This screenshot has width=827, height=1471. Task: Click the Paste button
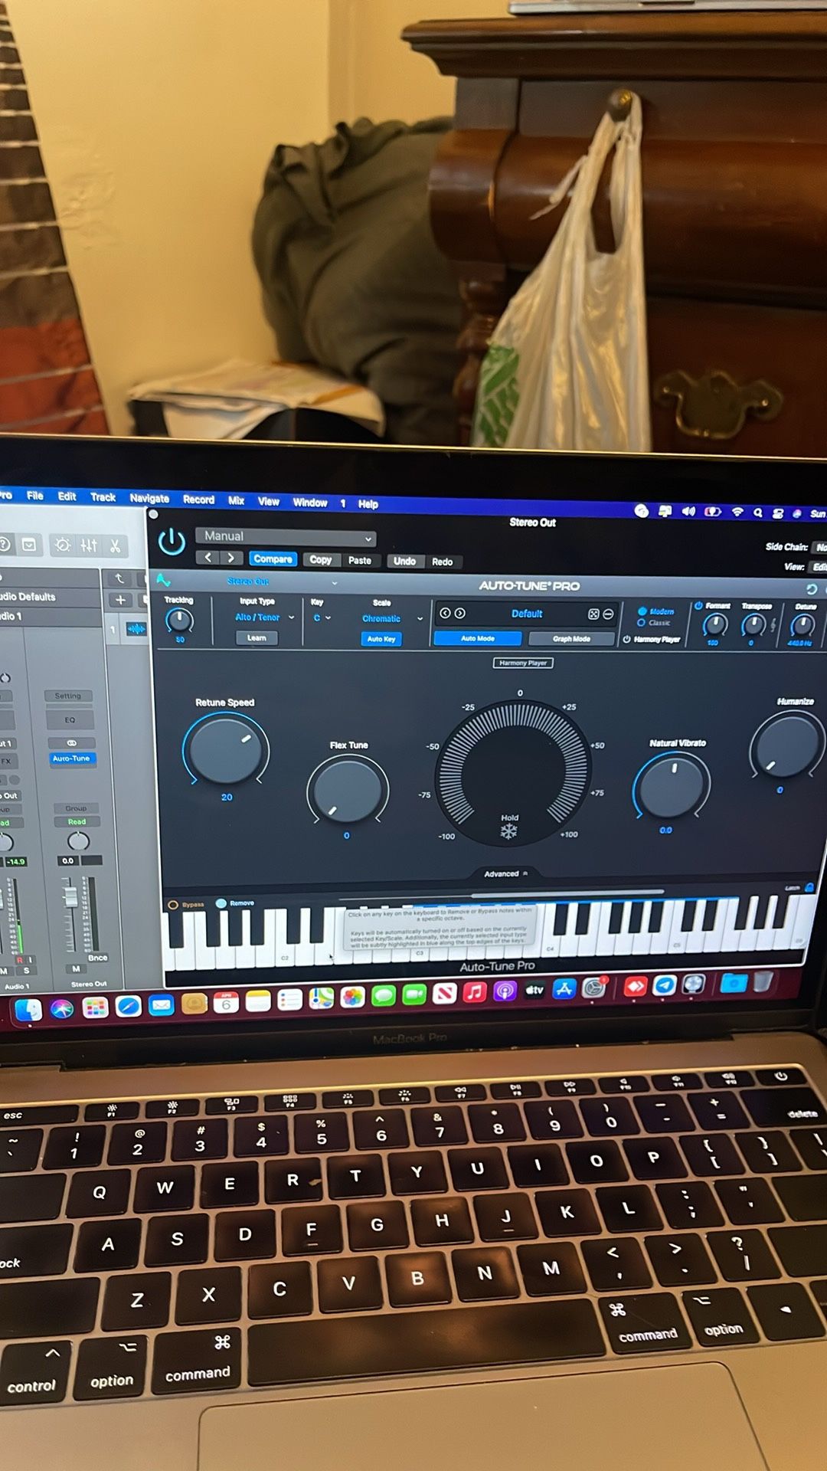359,561
